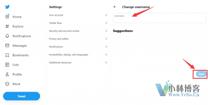
Task: Go back with the left arrow
Action: click(115, 7)
